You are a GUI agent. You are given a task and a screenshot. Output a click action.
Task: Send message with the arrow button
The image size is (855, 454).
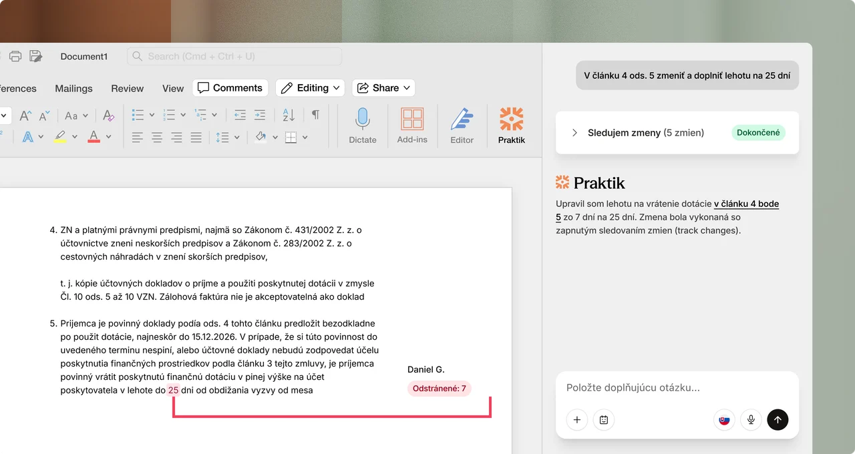pyautogui.click(x=778, y=419)
